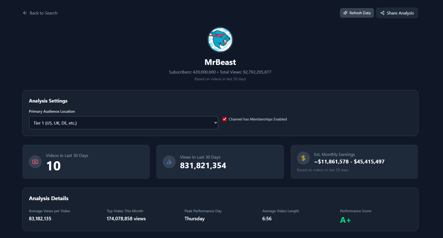
Task: Click the bar chart icon in Views card
Action: click(169, 162)
